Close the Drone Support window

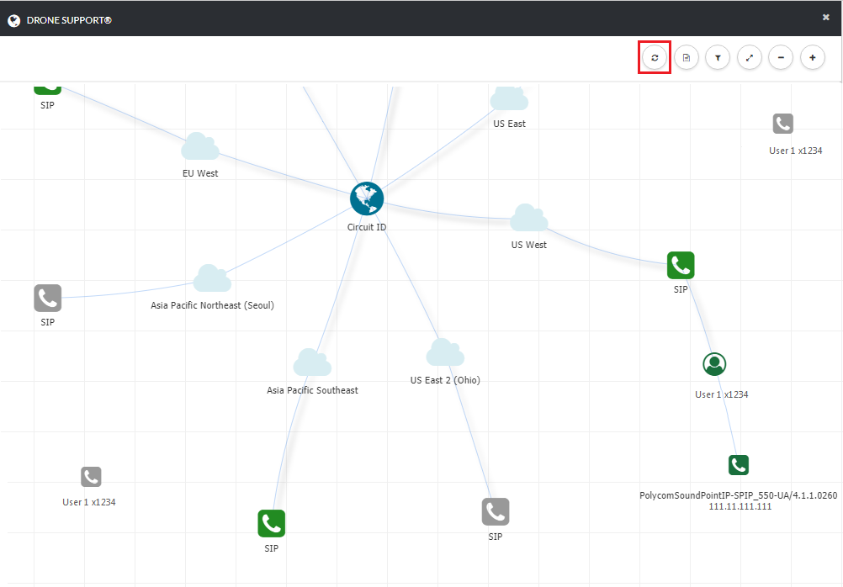[825, 17]
